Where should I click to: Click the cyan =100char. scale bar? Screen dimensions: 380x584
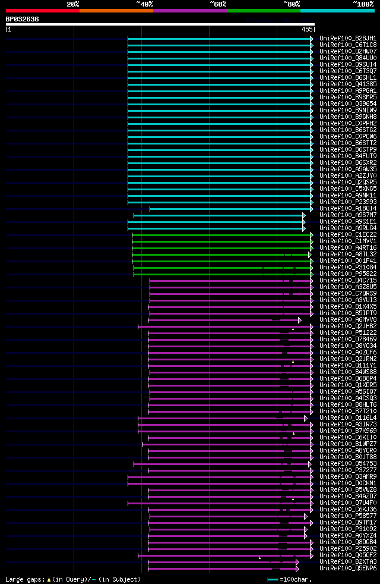(x=273, y=579)
